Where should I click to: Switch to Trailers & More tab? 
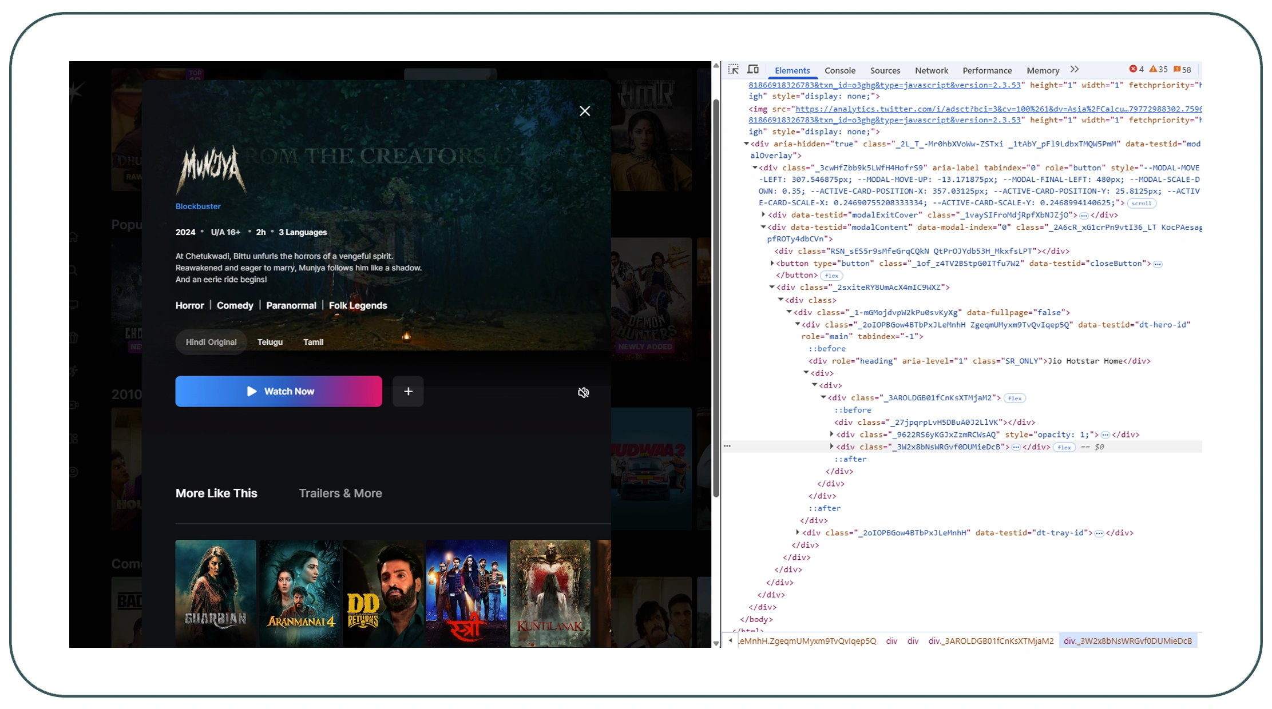[x=340, y=493]
